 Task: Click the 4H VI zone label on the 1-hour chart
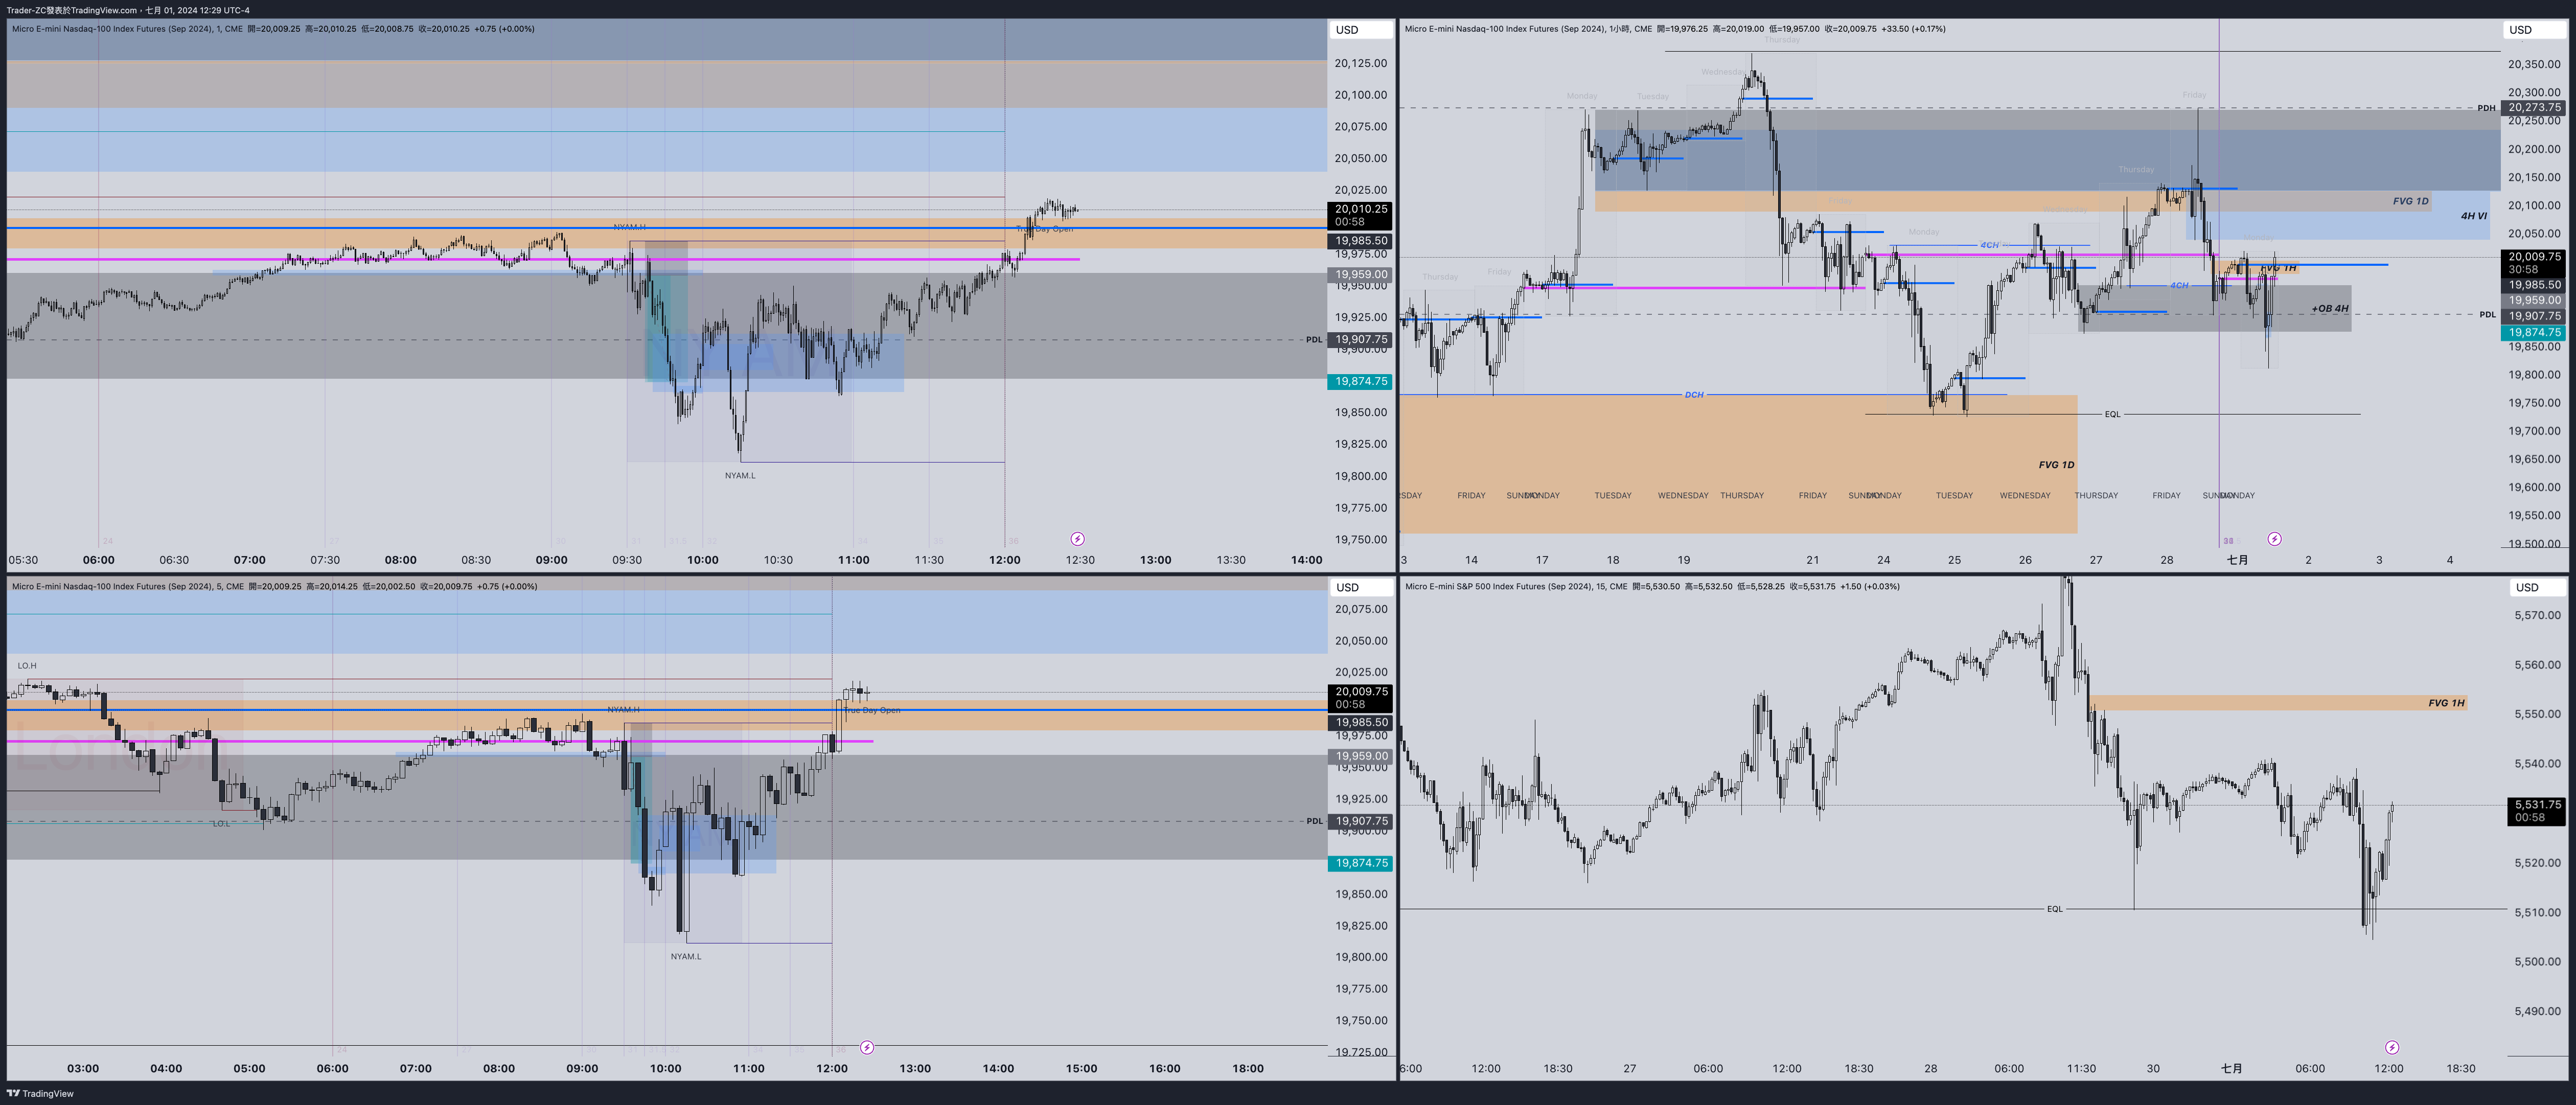[2473, 216]
